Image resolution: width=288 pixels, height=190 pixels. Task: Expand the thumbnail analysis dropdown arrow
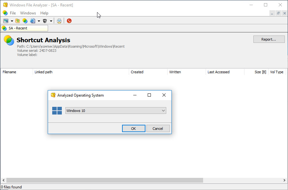coord(12,21)
